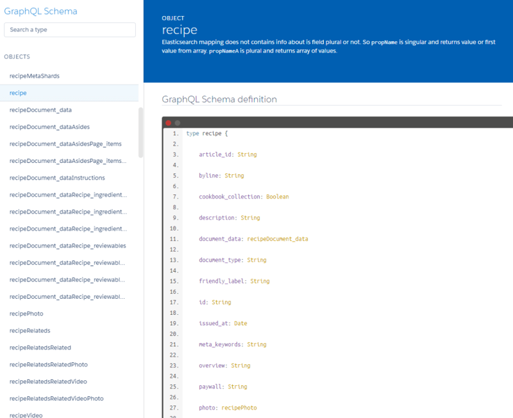Screen dimensions: 513x418
Task: Click String type of article_id field
Action: coord(247,155)
